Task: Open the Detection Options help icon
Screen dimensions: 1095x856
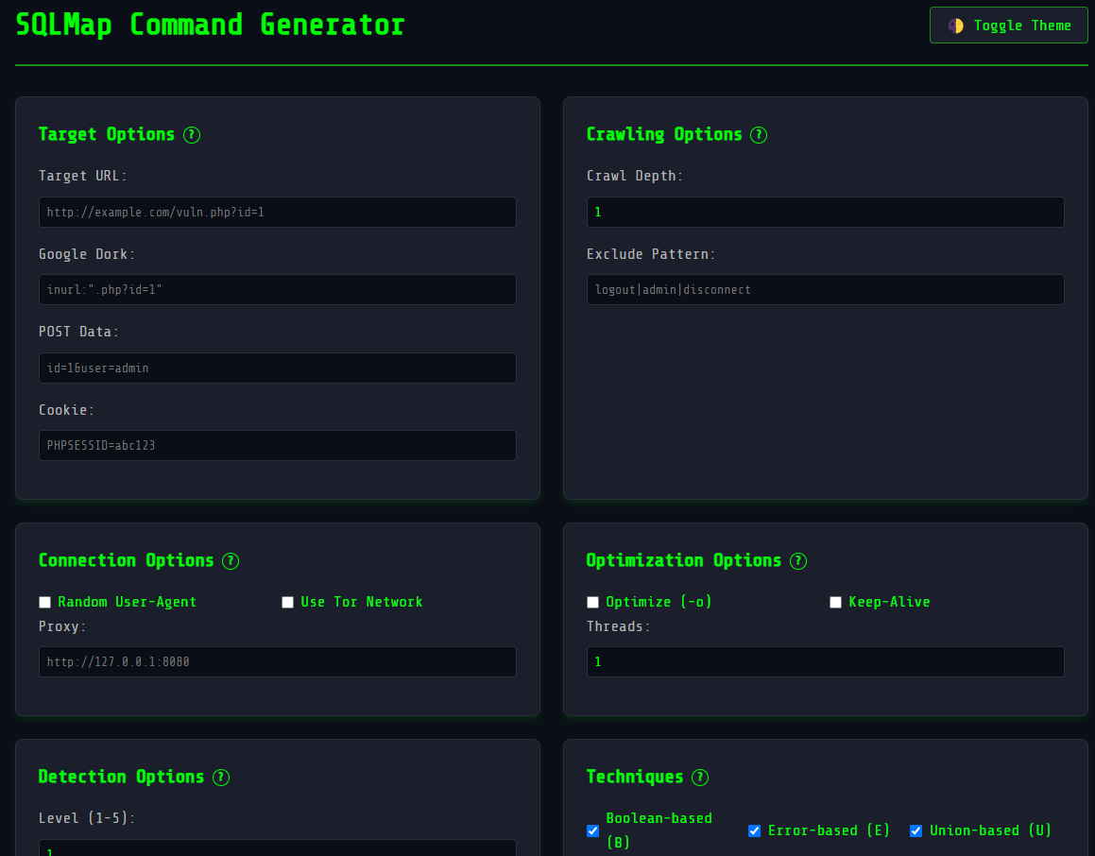Action: pos(221,777)
